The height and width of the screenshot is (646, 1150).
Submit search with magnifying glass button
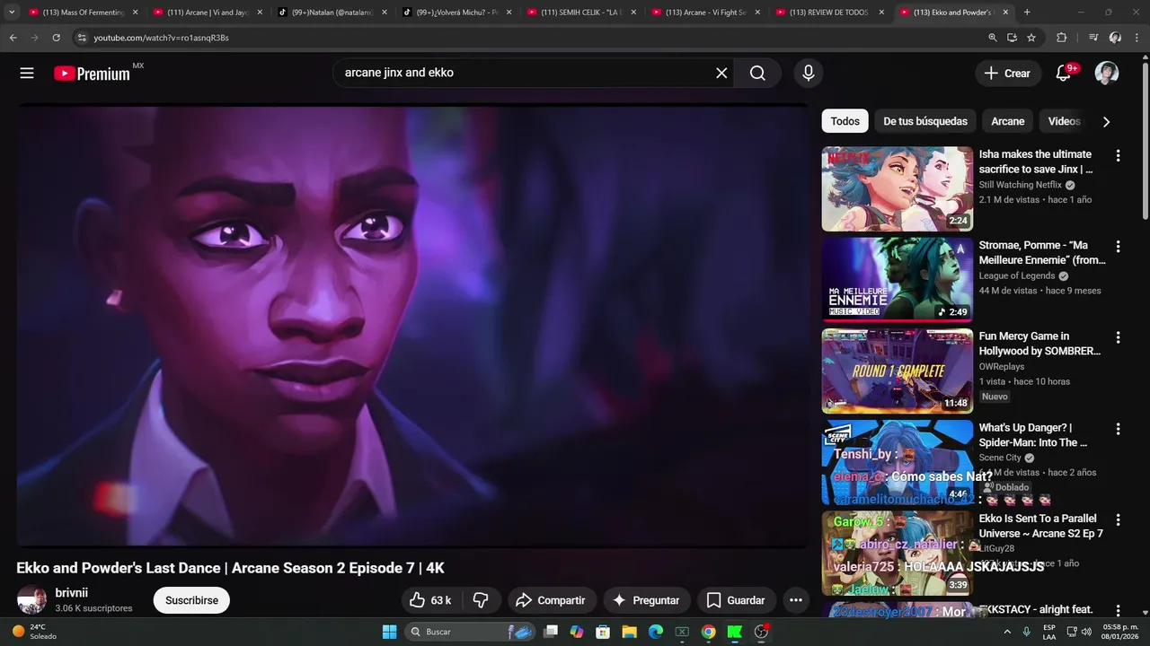click(x=757, y=74)
